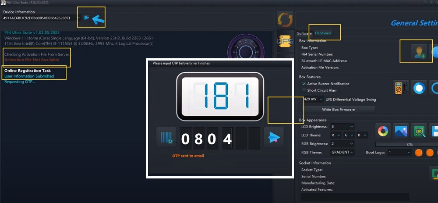The image size is (438, 203).
Task: Enable the Short Circuit Alarm checkbox
Action: pos(304,90)
